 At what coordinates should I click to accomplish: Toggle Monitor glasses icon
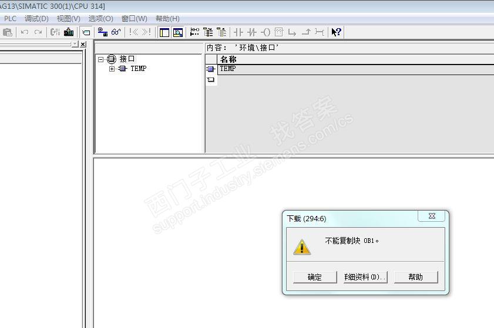point(116,32)
